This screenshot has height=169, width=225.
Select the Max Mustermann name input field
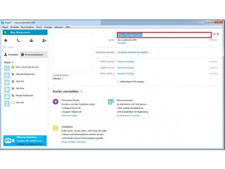pyautogui.click(x=164, y=35)
